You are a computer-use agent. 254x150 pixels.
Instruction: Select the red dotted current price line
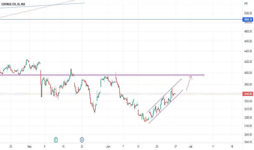121,94
